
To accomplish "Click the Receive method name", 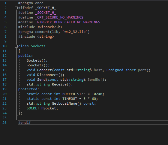I will coord(59,84).
